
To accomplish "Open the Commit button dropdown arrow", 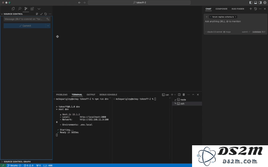I will point(48,26).
